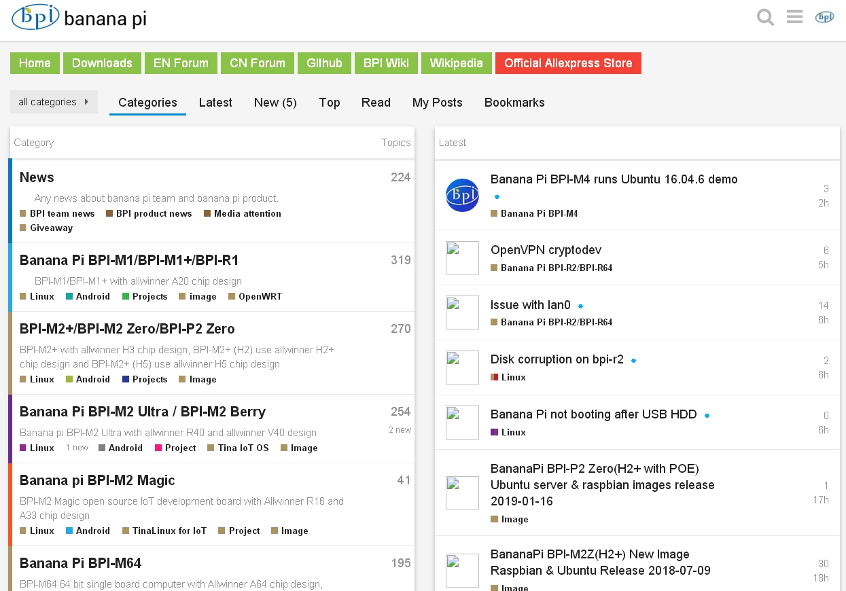846x591 pixels.
Task: Open the BPI Wiki button
Action: (x=386, y=63)
